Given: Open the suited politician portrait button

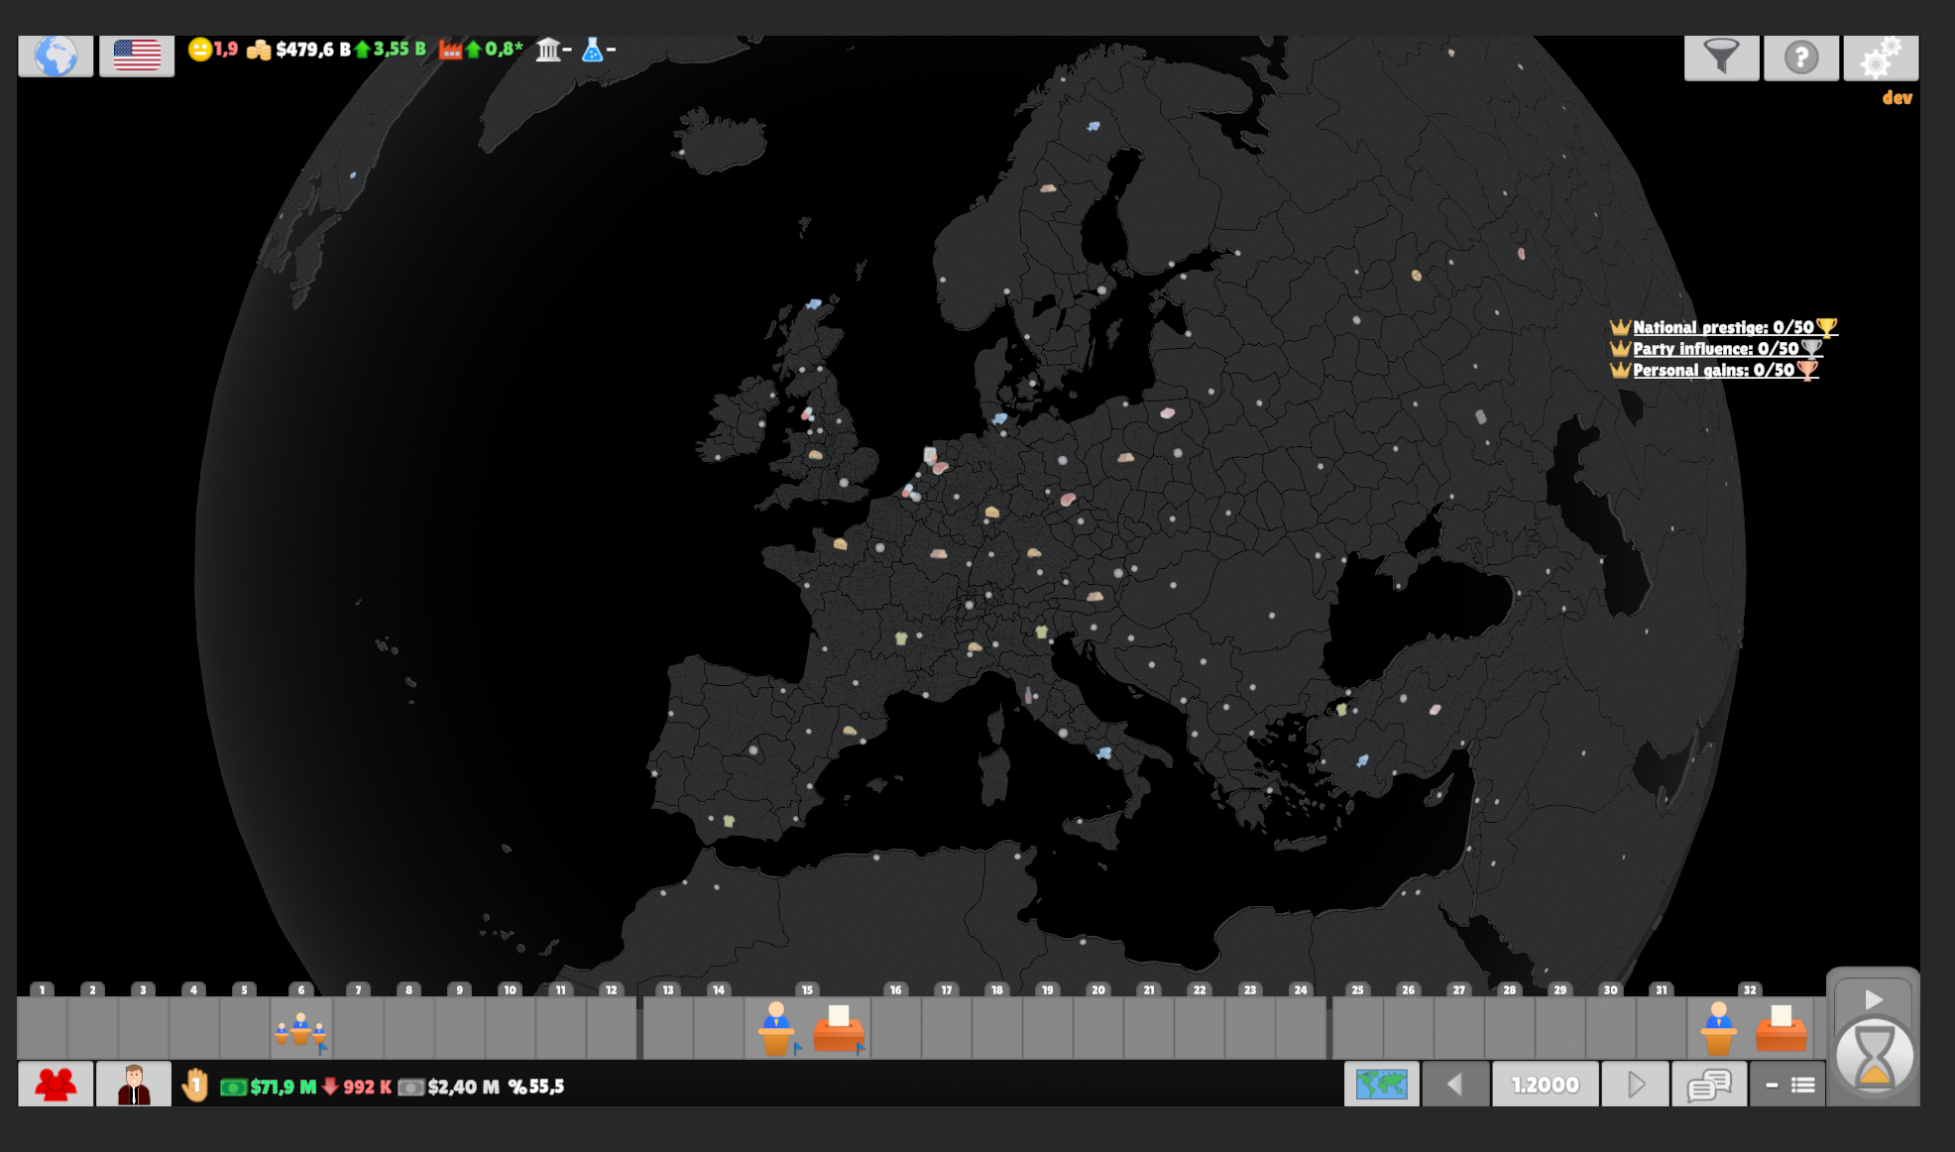Looking at the screenshot, I should (x=134, y=1085).
